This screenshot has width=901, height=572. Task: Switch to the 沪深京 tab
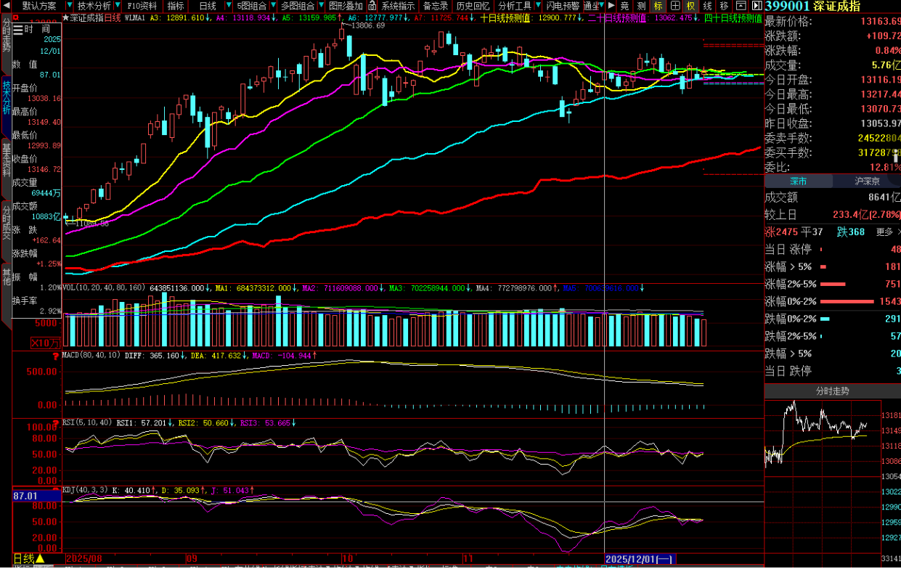point(867,181)
